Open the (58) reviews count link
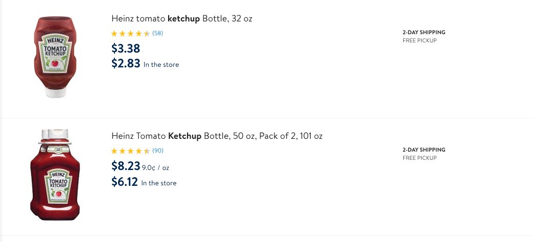 [158, 33]
